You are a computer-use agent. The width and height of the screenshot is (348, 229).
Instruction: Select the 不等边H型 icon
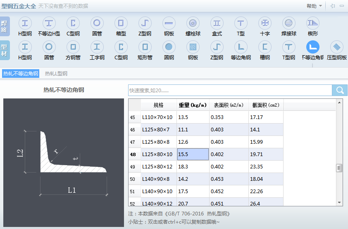tap(49, 23)
